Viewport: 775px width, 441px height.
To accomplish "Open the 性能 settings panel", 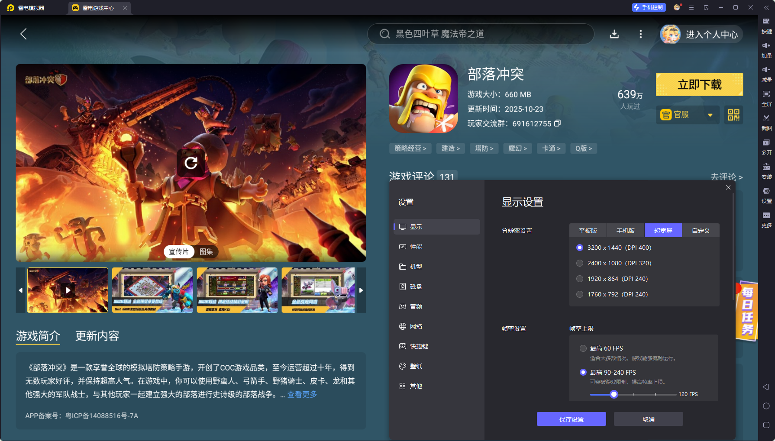I will pyautogui.click(x=415, y=247).
